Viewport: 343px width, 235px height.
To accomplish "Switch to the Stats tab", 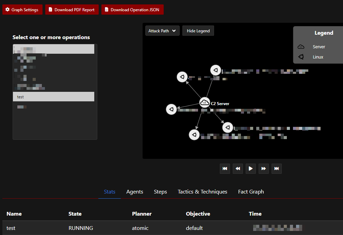I will pyautogui.click(x=110, y=192).
